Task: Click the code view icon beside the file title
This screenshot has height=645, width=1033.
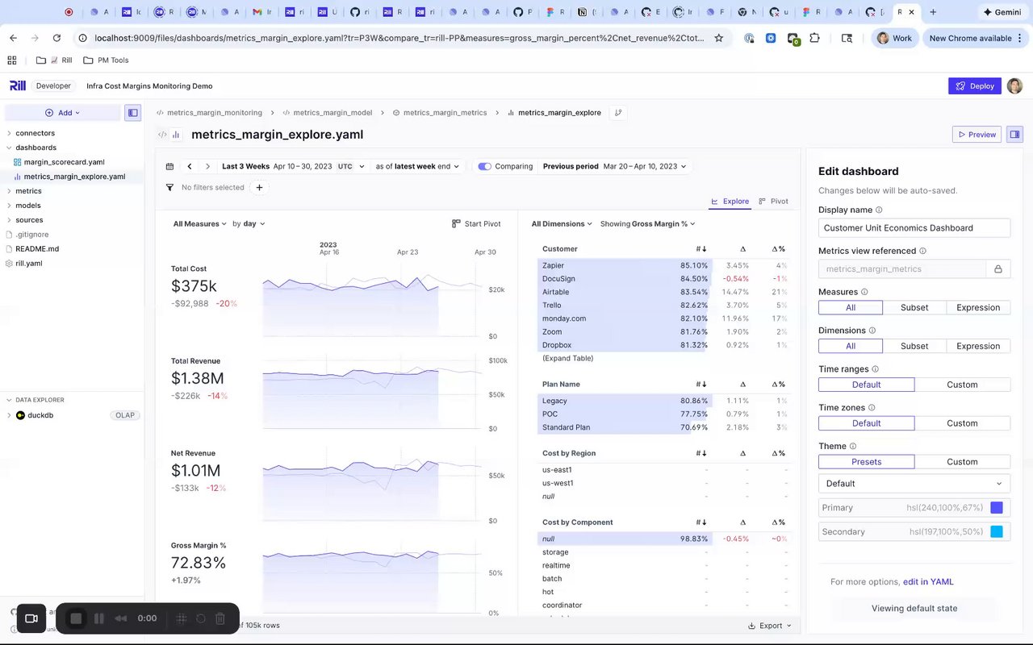Action: tap(162, 135)
